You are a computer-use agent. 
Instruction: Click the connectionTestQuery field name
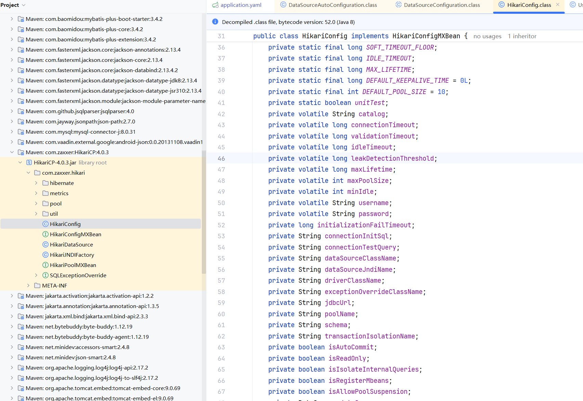click(x=360, y=247)
